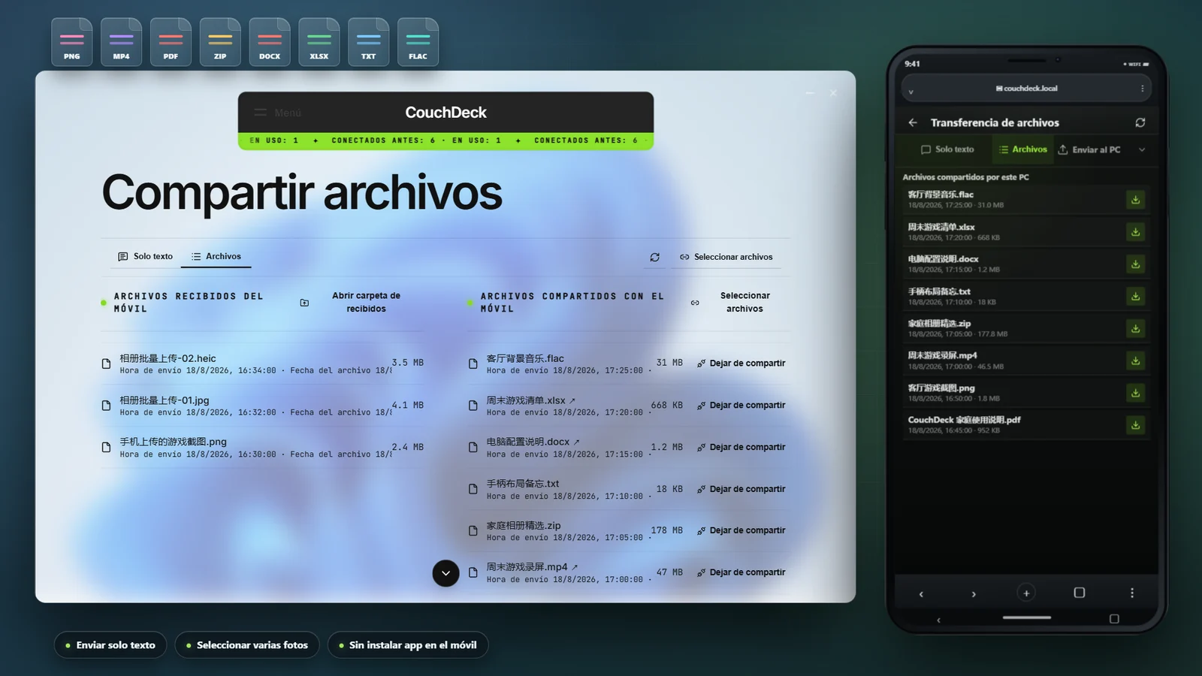Tap the Android home gesture pill
Viewport: 1202px width, 676px height.
[1026, 617]
